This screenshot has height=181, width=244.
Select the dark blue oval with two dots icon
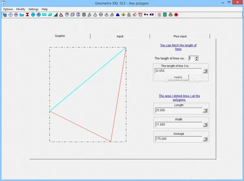152,15
